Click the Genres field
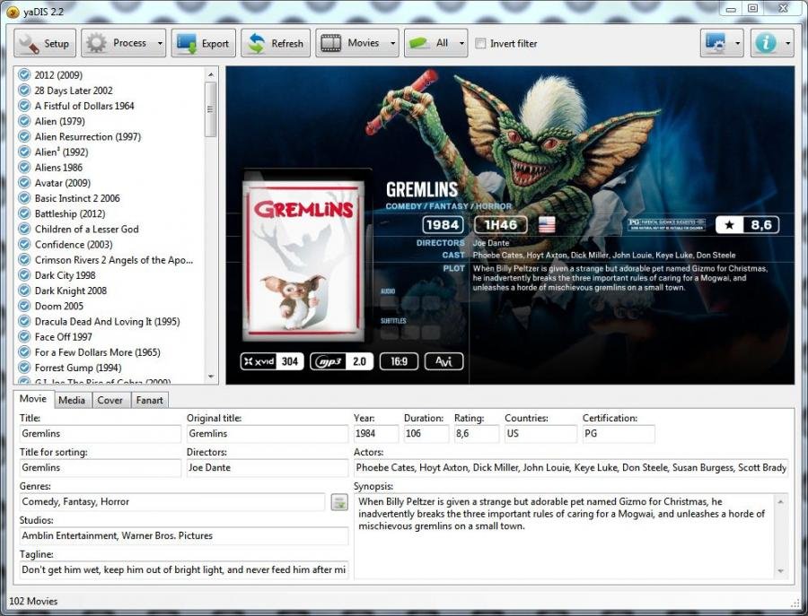The height and width of the screenshot is (616, 808). (172, 502)
